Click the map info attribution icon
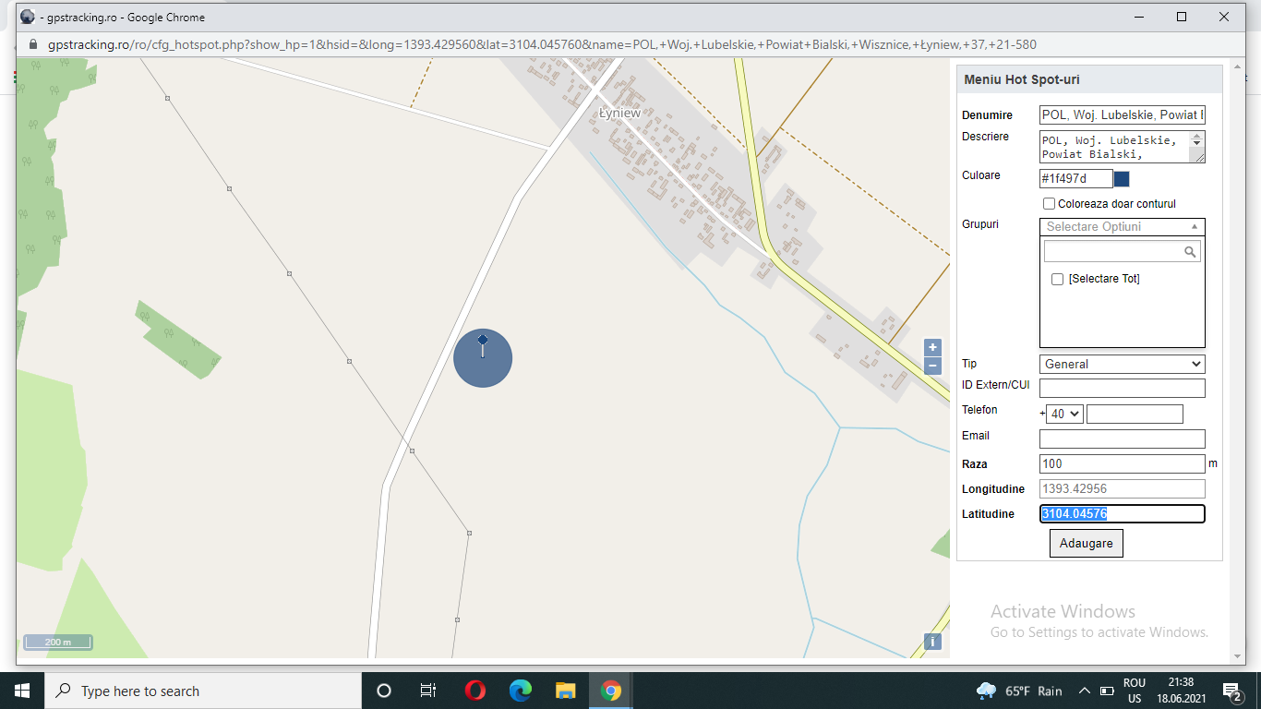Viewport: 1261px width, 709px height. [x=932, y=642]
